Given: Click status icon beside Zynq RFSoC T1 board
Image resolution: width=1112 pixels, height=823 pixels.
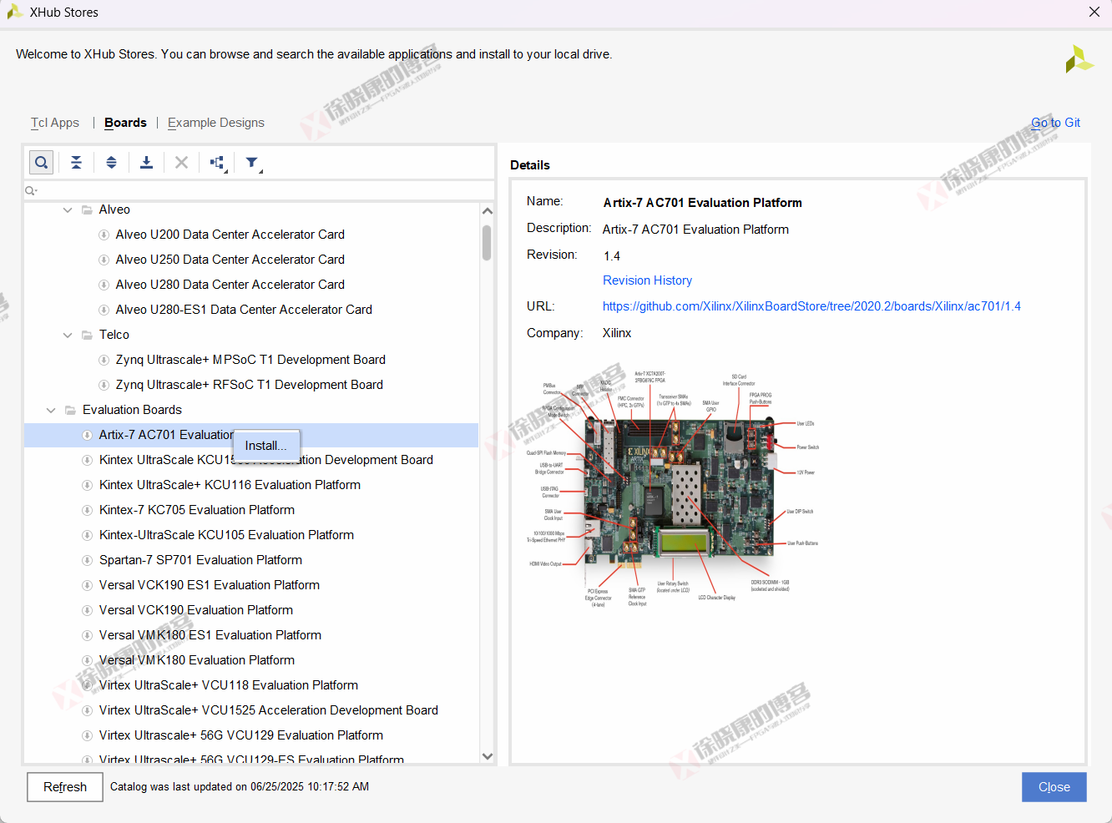Looking at the screenshot, I should [x=104, y=385].
